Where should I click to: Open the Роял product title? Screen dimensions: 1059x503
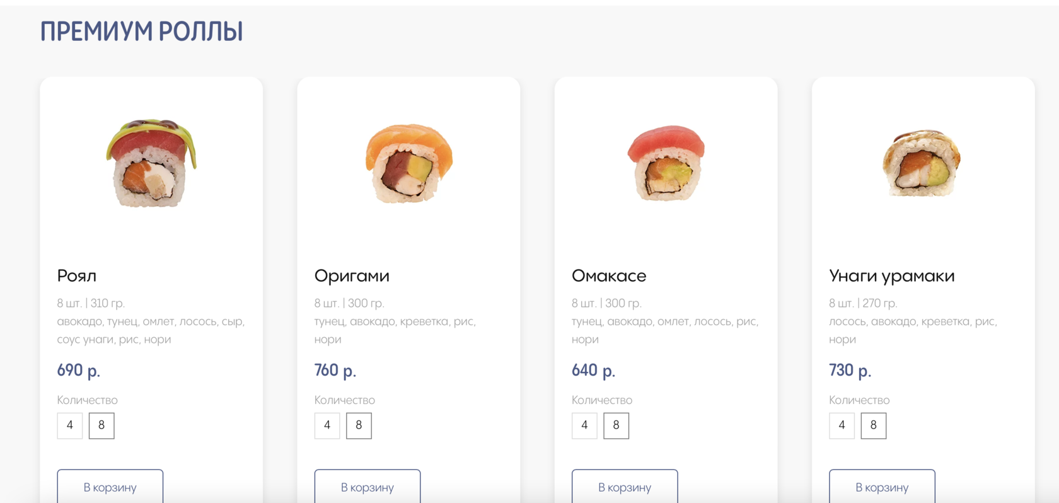coord(77,276)
